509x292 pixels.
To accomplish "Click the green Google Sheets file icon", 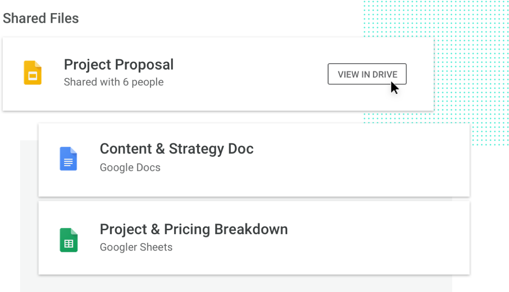I will tap(69, 240).
